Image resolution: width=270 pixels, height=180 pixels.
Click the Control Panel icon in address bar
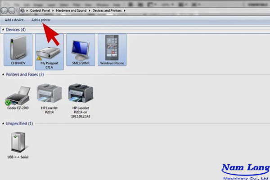pos(22,10)
